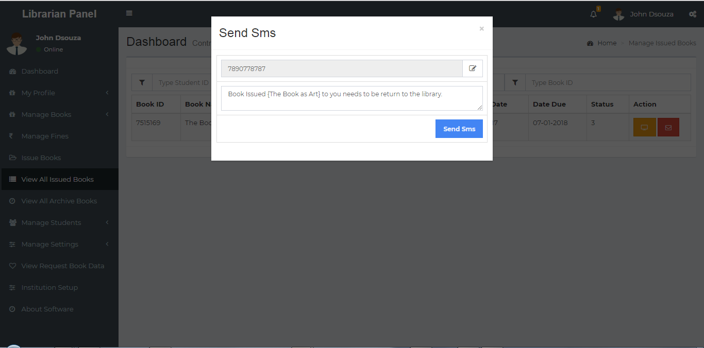Open the settings gears icon in the header
The image size is (704, 348).
coord(693,14)
